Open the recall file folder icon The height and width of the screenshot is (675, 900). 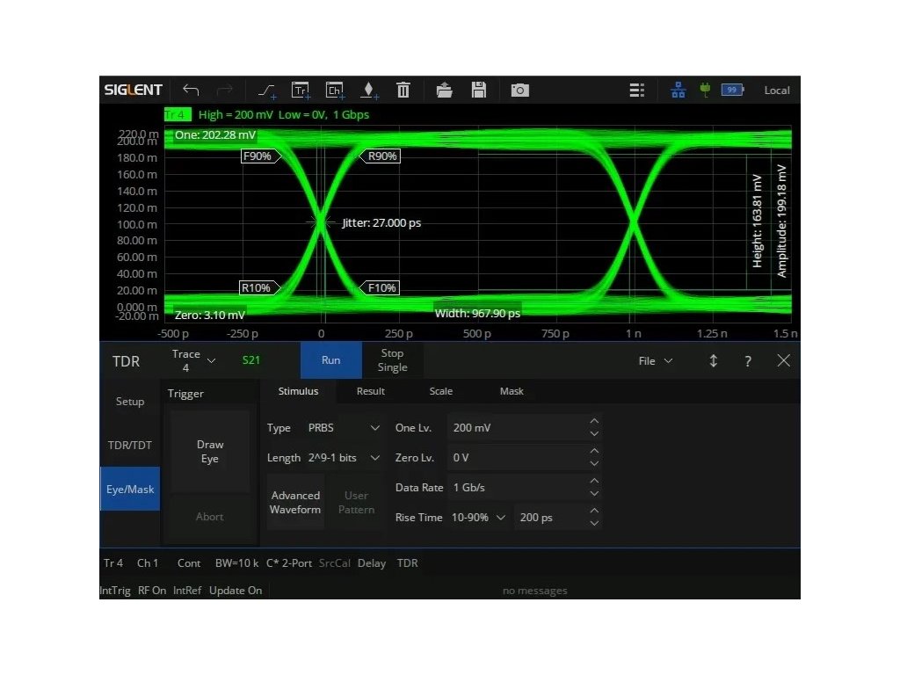pyautogui.click(x=444, y=90)
